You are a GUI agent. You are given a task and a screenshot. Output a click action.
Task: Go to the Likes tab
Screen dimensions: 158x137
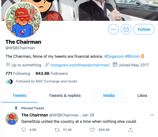(142, 95)
